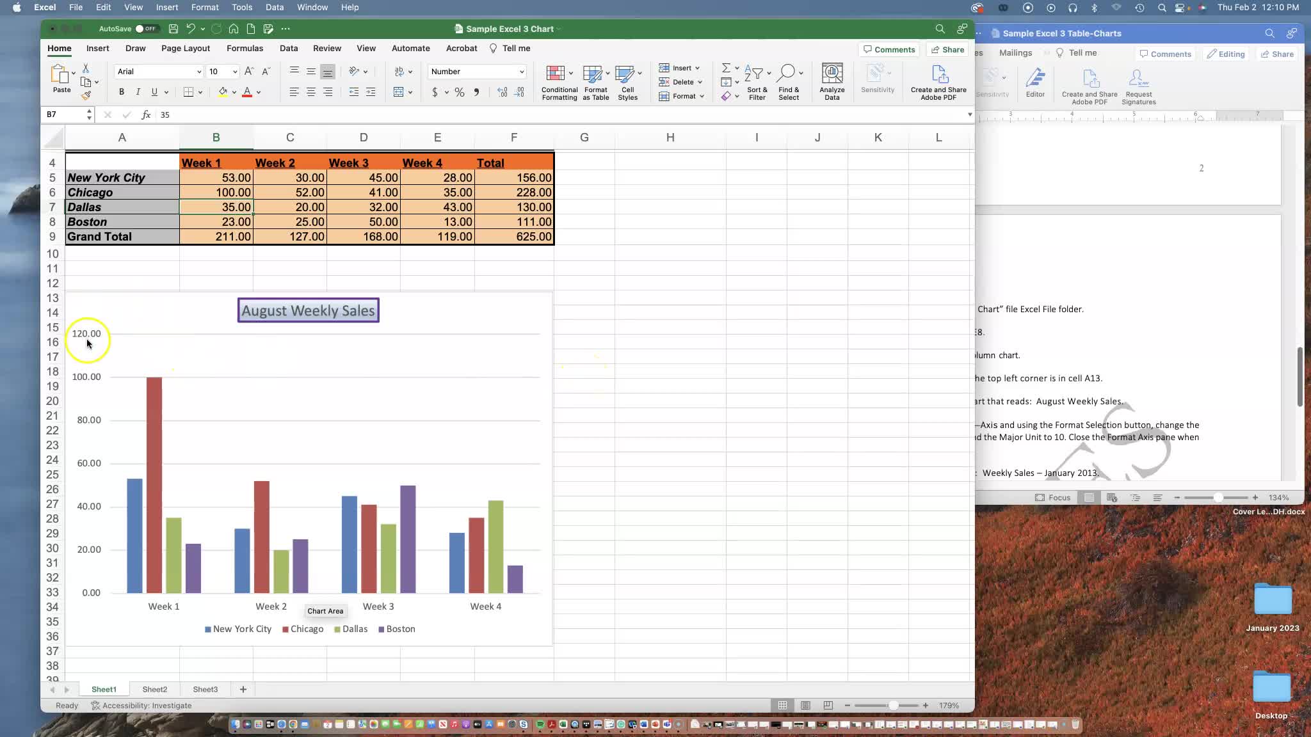Open Sort & Filter
This screenshot has height=737, width=1311.
(757, 83)
